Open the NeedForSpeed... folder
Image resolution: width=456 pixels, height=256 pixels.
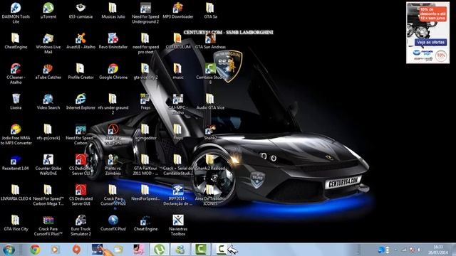coord(145,193)
